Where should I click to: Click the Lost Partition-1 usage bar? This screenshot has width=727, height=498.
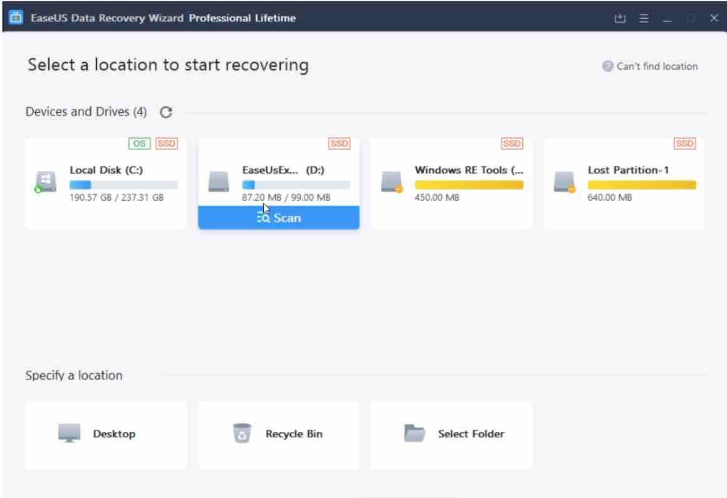(642, 185)
